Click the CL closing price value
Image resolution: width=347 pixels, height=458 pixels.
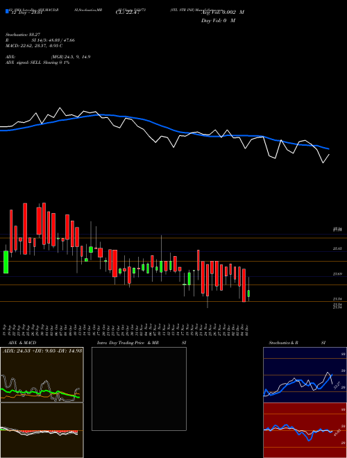click(x=127, y=12)
